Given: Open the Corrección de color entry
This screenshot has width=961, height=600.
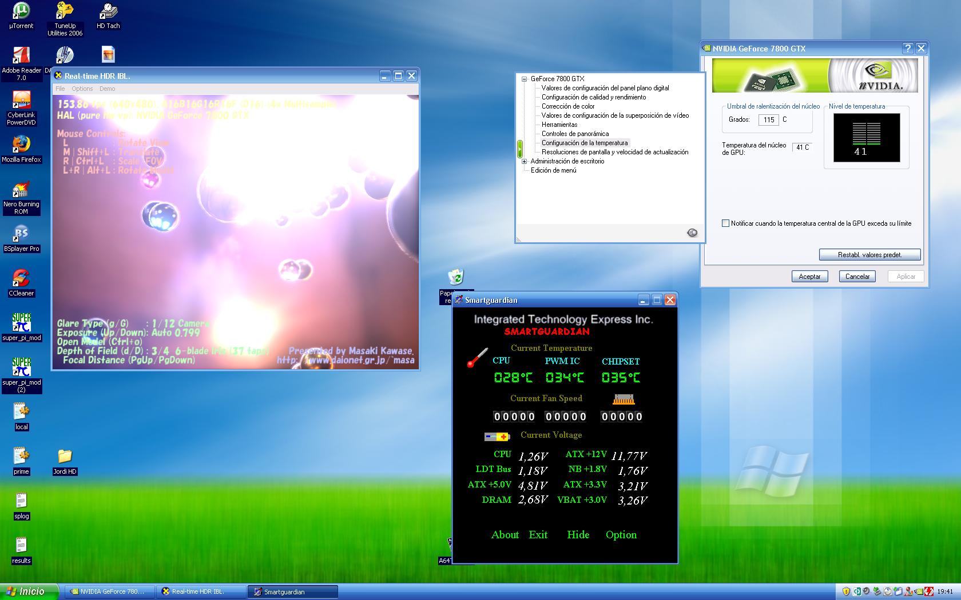Looking at the screenshot, I should pyautogui.click(x=568, y=106).
